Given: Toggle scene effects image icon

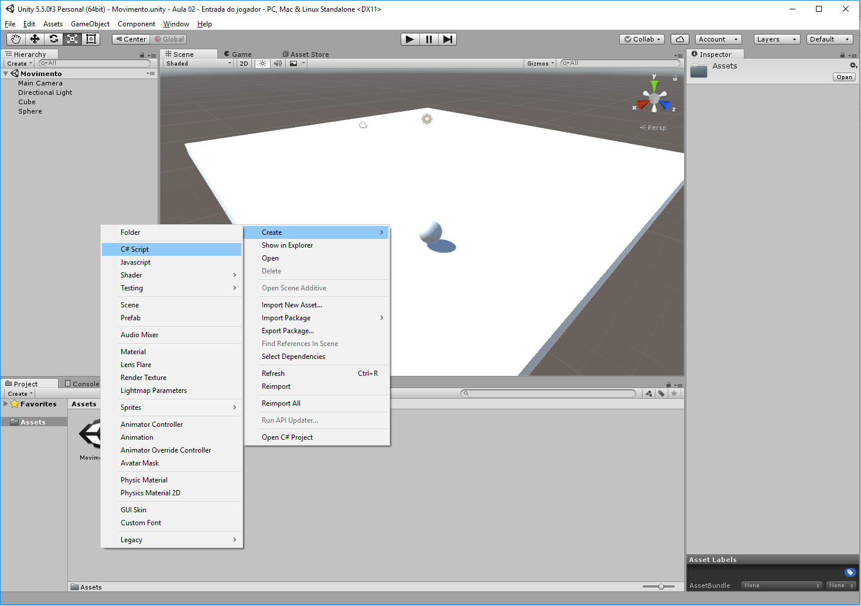Looking at the screenshot, I should 293,63.
